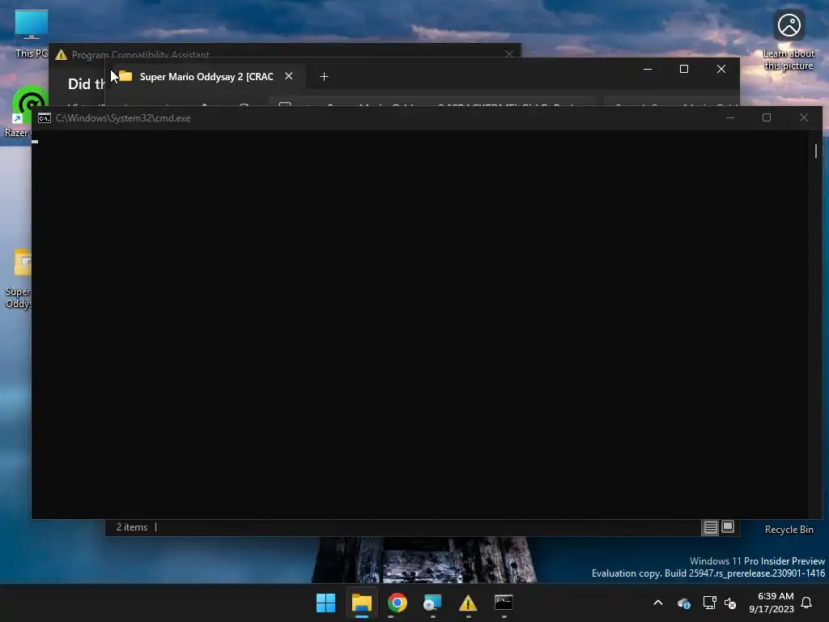Open Learn about this picture
Image resolution: width=829 pixels, height=622 pixels.
789,40
